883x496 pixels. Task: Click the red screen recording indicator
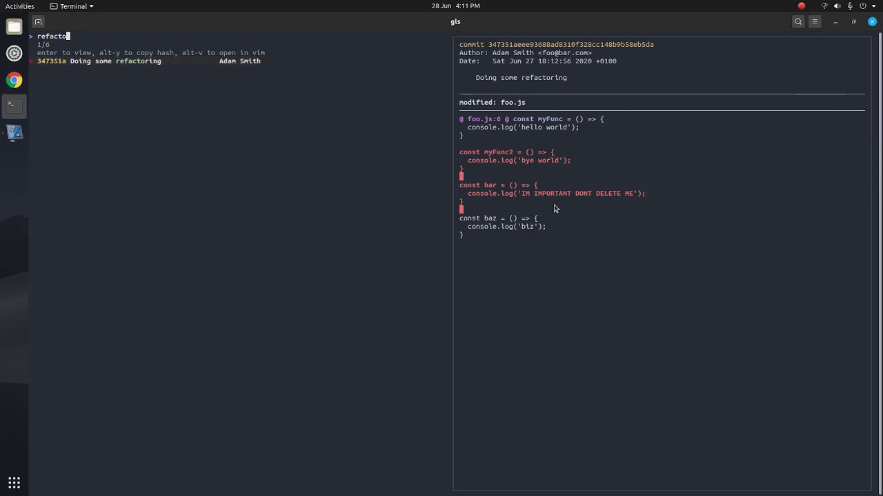[801, 6]
